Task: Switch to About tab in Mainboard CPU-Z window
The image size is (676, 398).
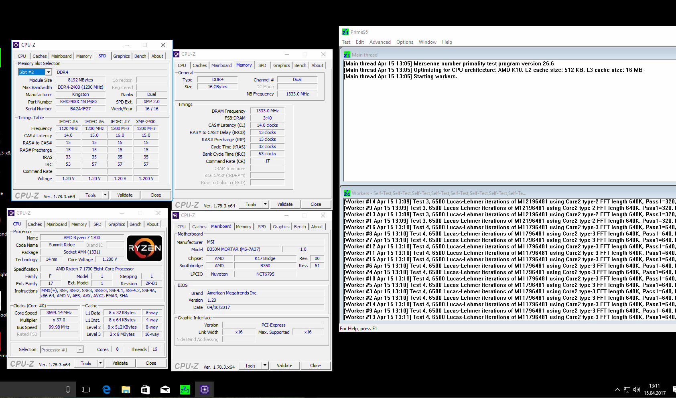Action: (317, 227)
